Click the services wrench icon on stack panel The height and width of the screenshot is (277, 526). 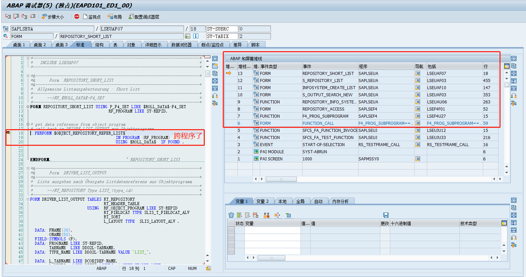514,103
